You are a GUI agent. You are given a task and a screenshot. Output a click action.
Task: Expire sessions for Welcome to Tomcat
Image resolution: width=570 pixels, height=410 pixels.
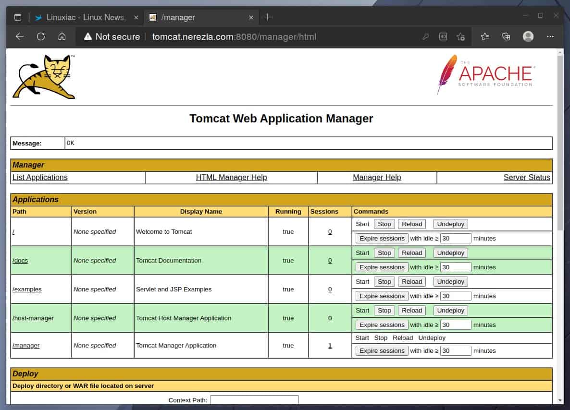382,238
